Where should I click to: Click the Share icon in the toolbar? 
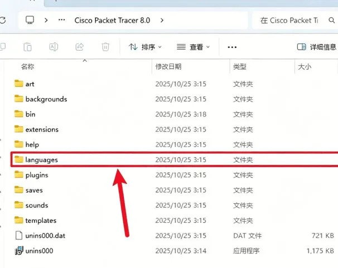pos(80,47)
